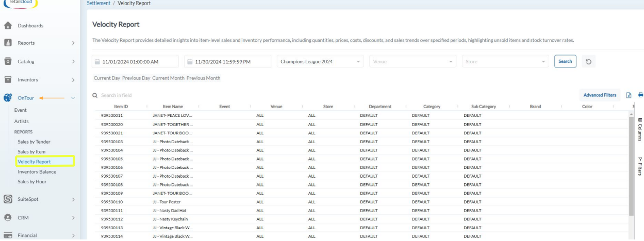This screenshot has width=644, height=241.
Task: Open Sales by Item report
Action: pyautogui.click(x=31, y=151)
